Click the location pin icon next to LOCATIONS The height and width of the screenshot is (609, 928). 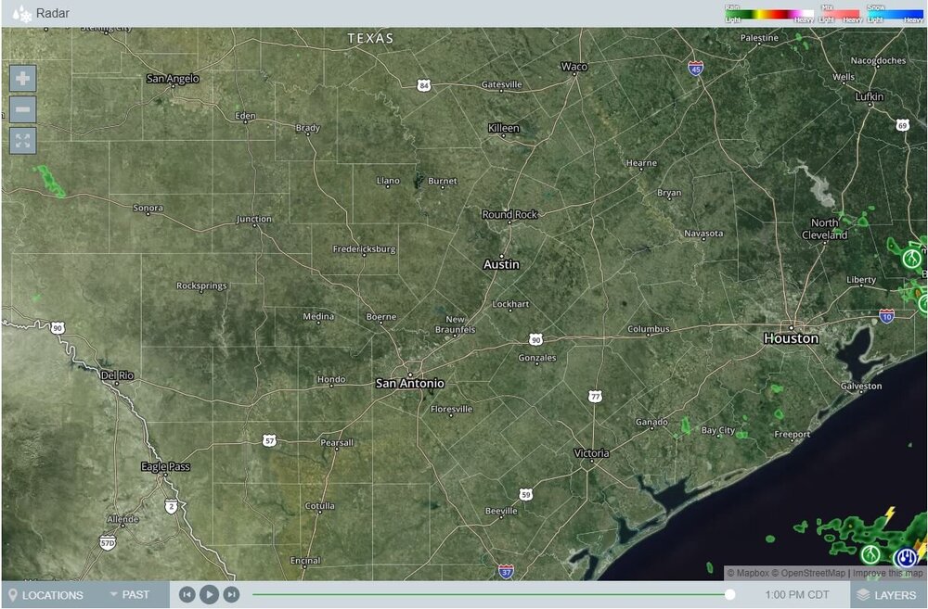click(13, 595)
